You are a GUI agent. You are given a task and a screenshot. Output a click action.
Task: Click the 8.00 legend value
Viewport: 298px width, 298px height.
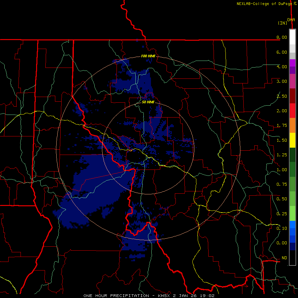[x=282, y=37]
